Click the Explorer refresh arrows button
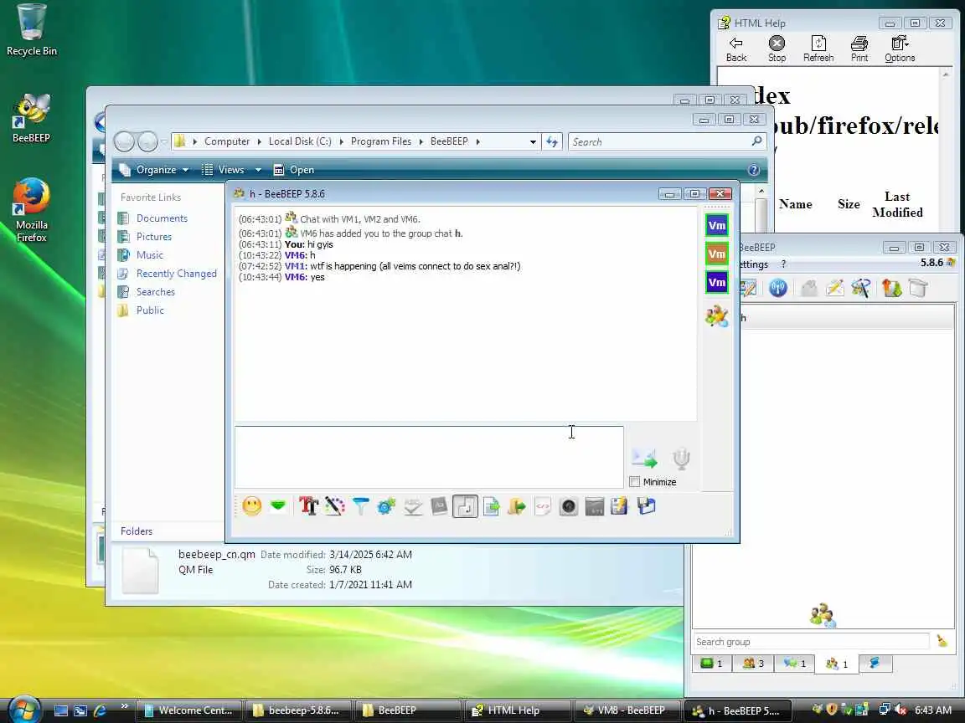The image size is (965, 723). (552, 141)
